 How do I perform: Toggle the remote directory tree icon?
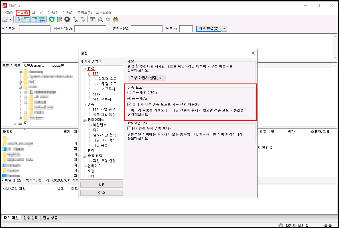tap(34, 19)
